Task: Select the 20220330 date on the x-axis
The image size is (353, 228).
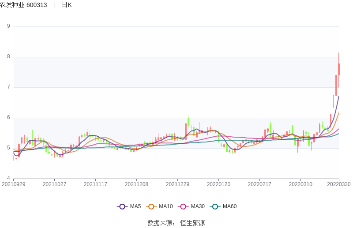Action: point(339,184)
